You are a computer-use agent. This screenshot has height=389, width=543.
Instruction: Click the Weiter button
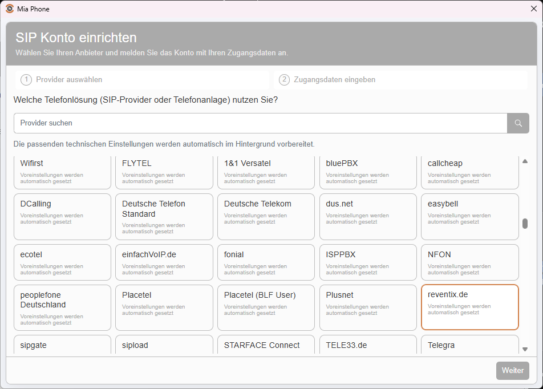[513, 371]
